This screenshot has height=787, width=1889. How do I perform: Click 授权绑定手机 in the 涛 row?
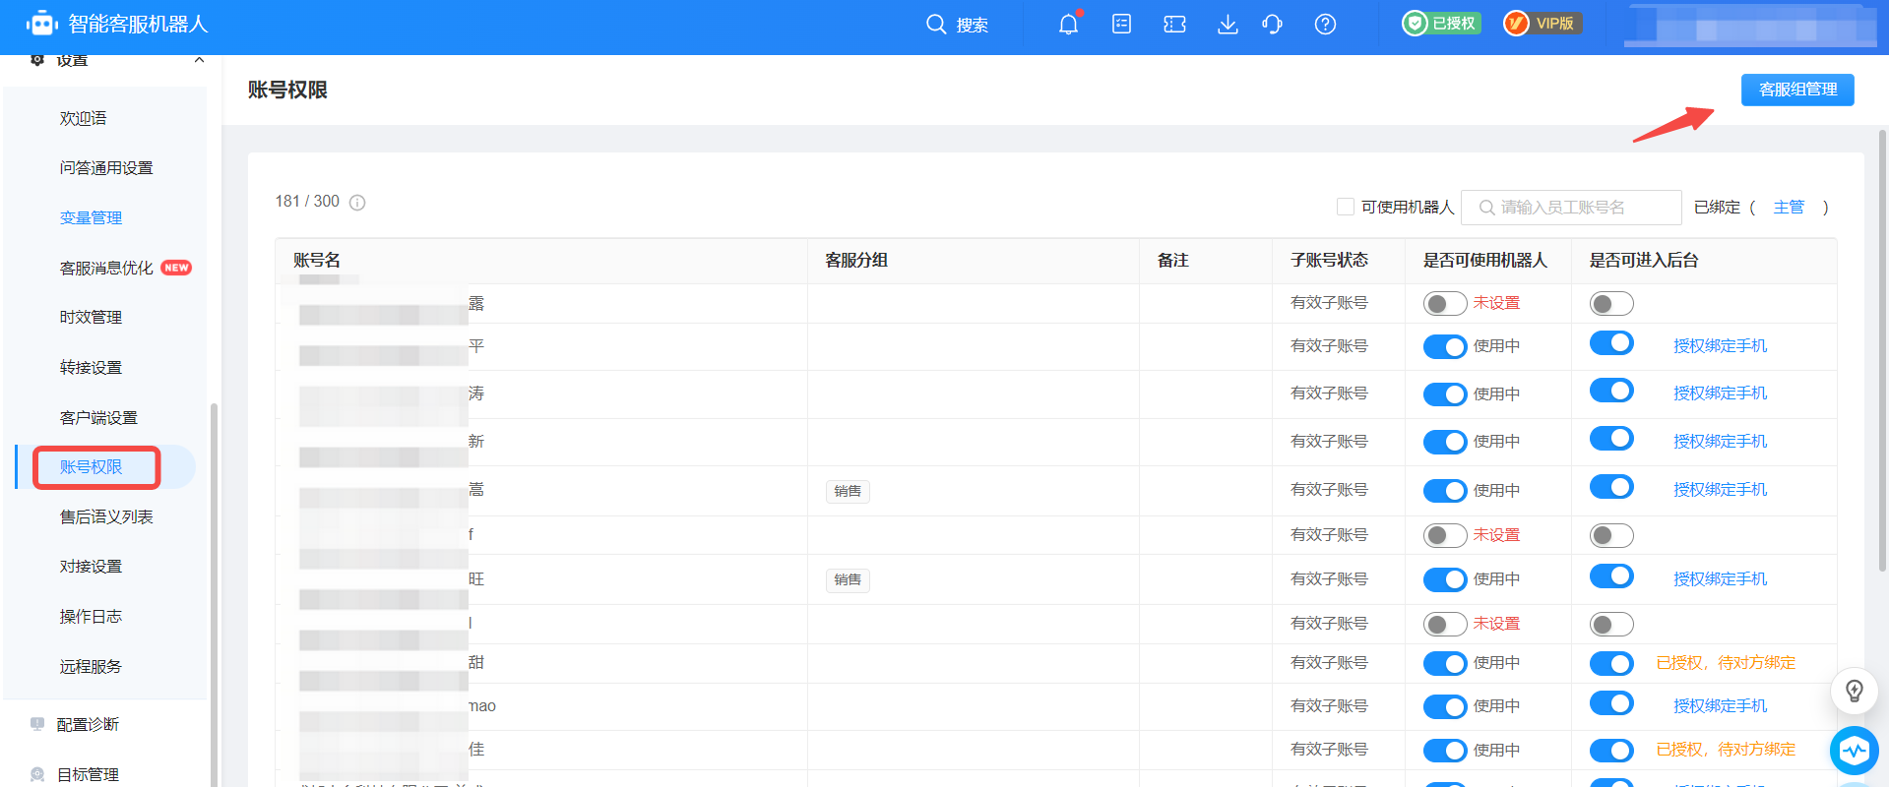1720,393
